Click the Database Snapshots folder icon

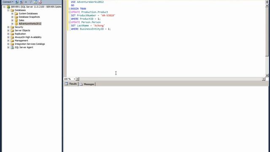16,17
